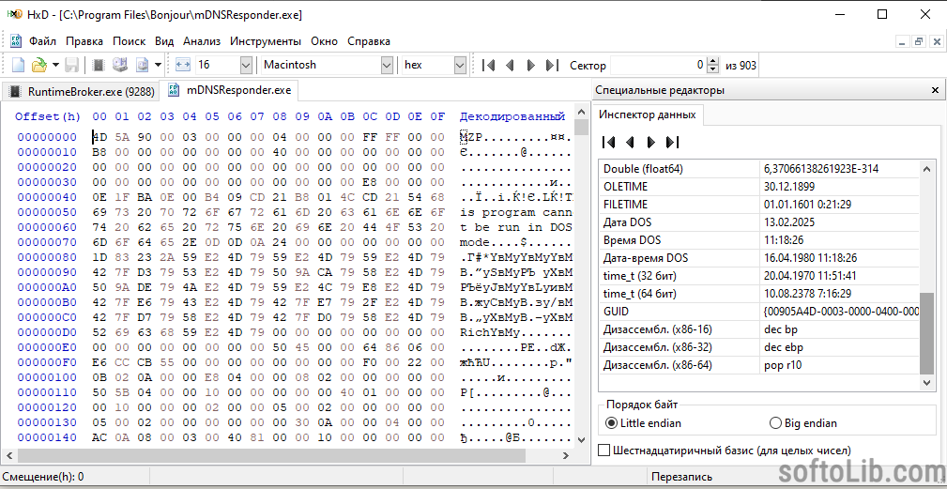
Task: Expand the recent files arrow beside the Open icon
Action: pos(55,65)
